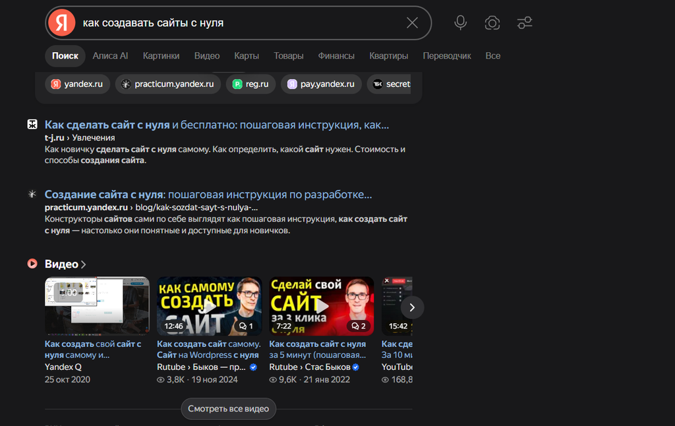Image resolution: width=675 pixels, height=426 pixels.
Task: Play the Yandex Q video thumbnail
Action: click(x=98, y=306)
